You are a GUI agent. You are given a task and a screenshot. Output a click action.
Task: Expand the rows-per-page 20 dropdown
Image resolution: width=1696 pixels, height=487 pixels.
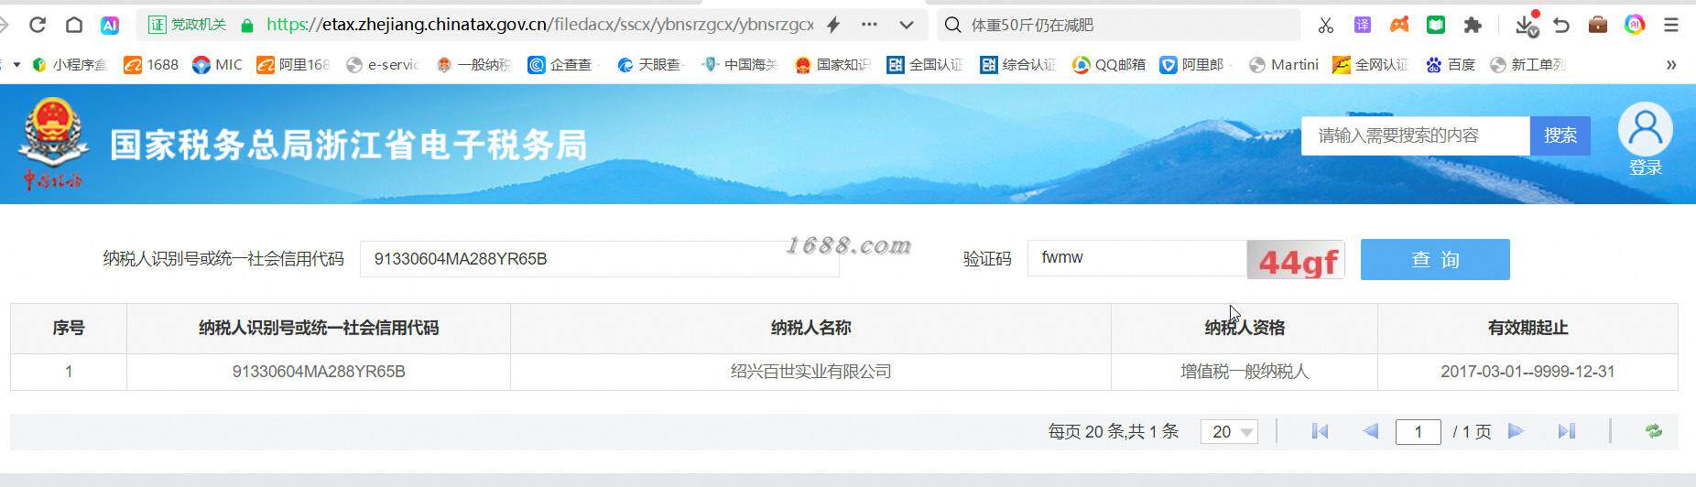[x=1230, y=431]
